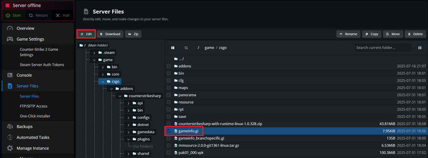Tick the resource folder checkbox
The width and height of the screenshot is (428, 158).
click(x=169, y=102)
